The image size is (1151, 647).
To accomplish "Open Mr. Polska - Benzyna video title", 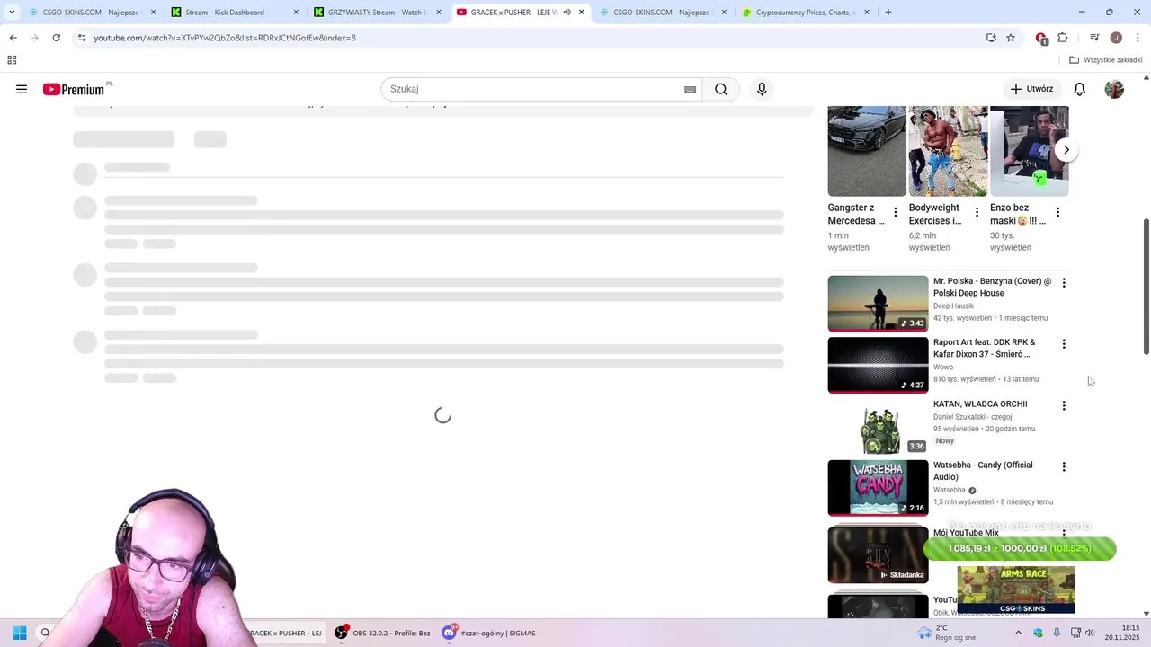I will (992, 287).
